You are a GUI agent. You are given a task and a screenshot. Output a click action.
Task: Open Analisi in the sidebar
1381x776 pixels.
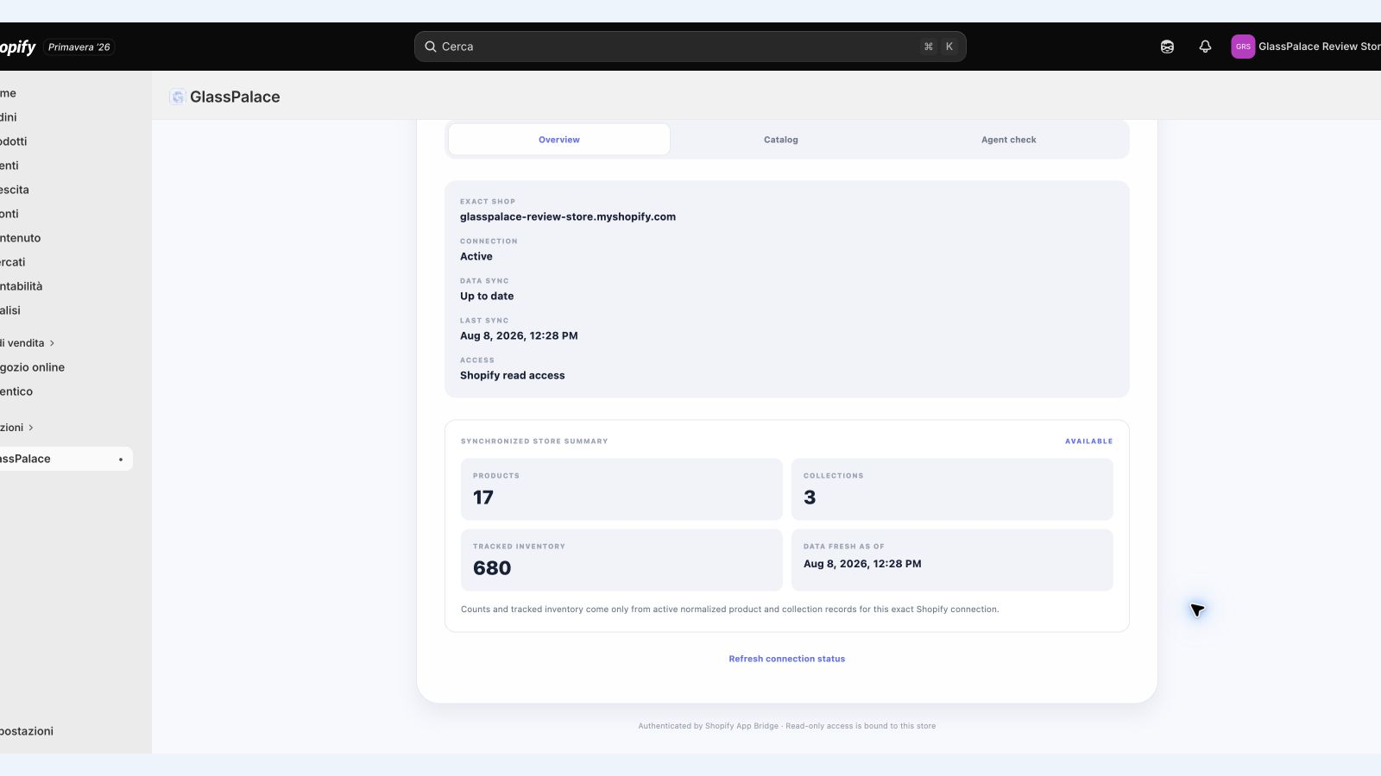66,310
